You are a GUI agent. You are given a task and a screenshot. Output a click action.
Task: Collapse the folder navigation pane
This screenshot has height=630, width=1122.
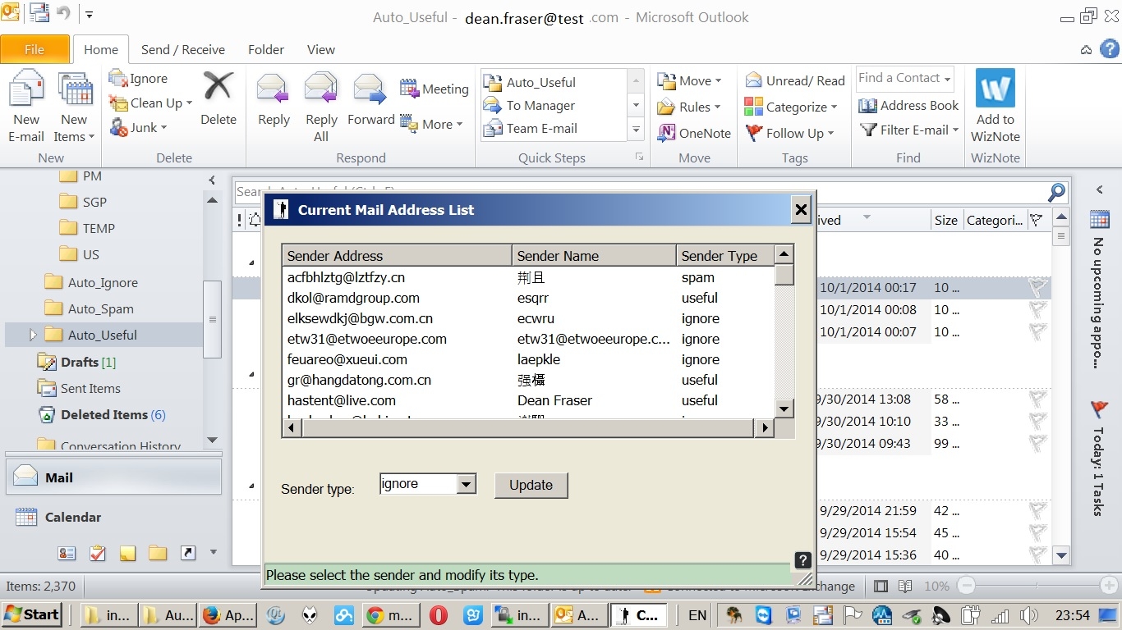tap(212, 180)
